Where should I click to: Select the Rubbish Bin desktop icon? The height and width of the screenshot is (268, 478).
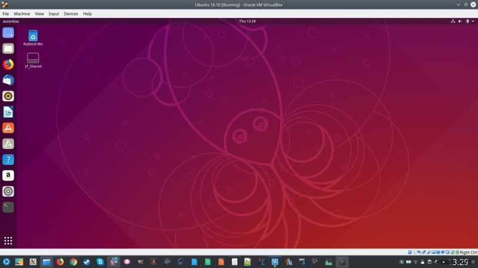point(33,38)
